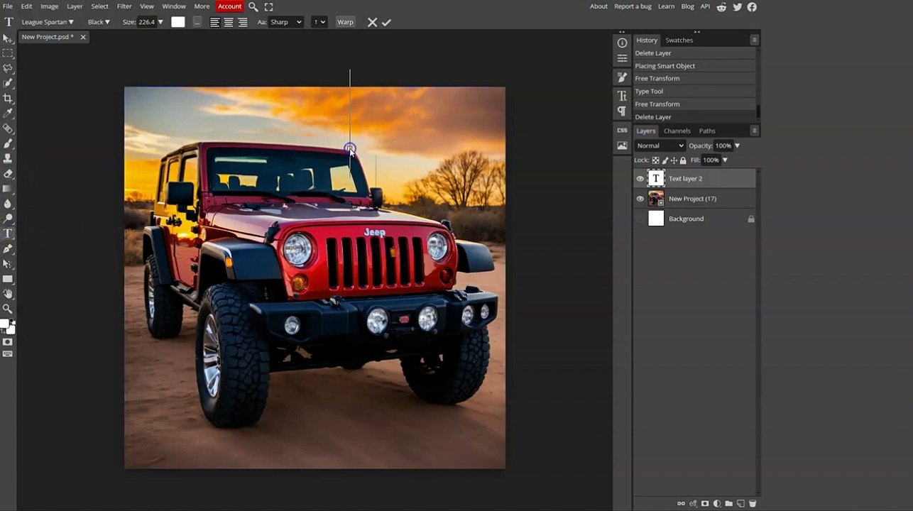
Task: Open the font size dropdown arrow
Action: (x=160, y=22)
